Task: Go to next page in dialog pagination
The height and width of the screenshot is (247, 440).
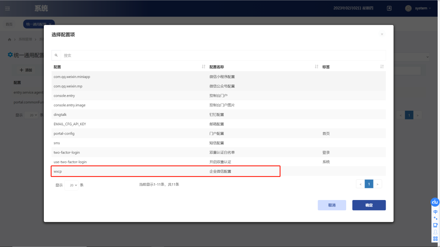Action: 377,184
